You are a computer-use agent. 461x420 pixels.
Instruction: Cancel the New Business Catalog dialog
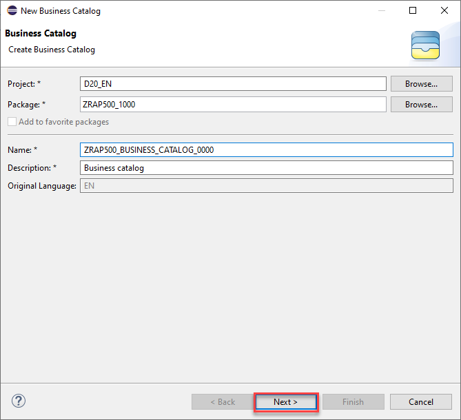coord(421,402)
